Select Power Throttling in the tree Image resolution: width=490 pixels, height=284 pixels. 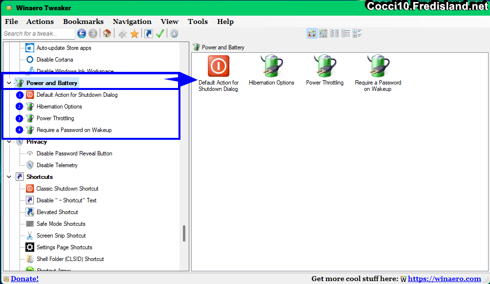[x=55, y=118]
